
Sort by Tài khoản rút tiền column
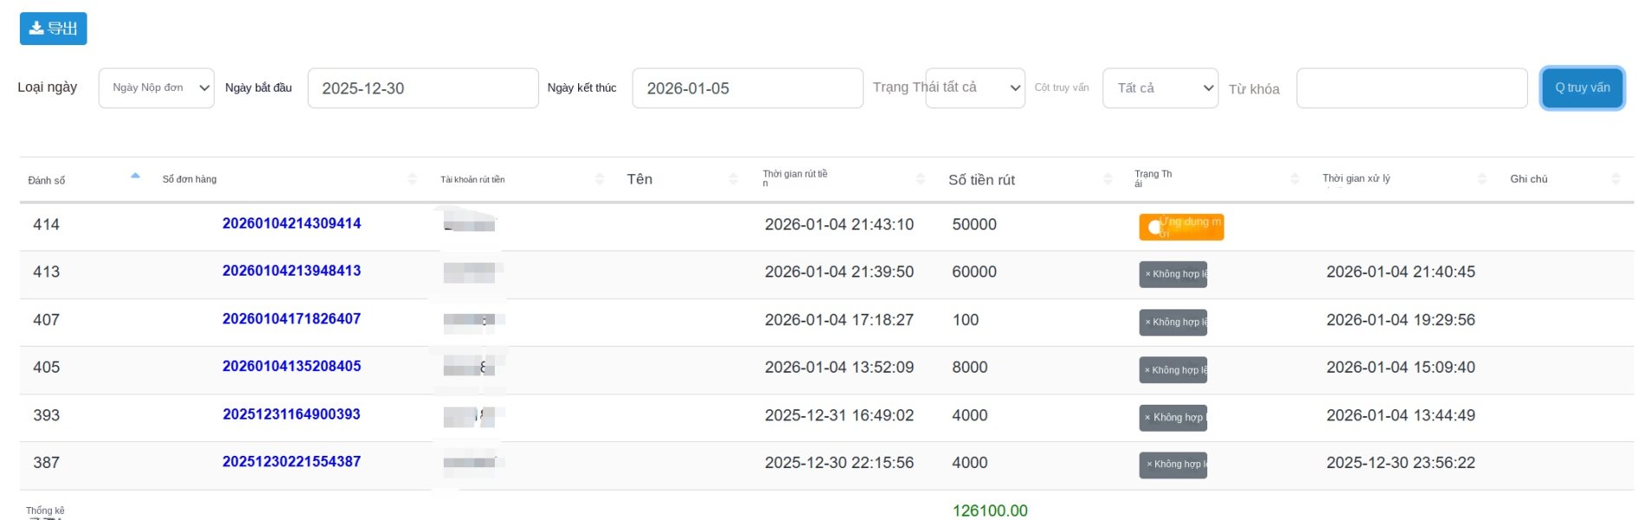click(600, 179)
